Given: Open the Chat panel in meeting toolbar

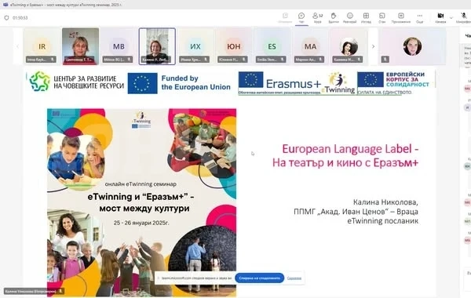Looking at the screenshot, I should click(301, 18).
